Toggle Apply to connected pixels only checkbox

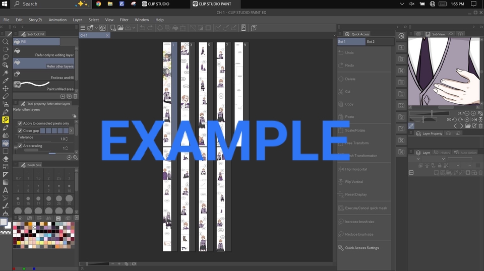point(20,123)
